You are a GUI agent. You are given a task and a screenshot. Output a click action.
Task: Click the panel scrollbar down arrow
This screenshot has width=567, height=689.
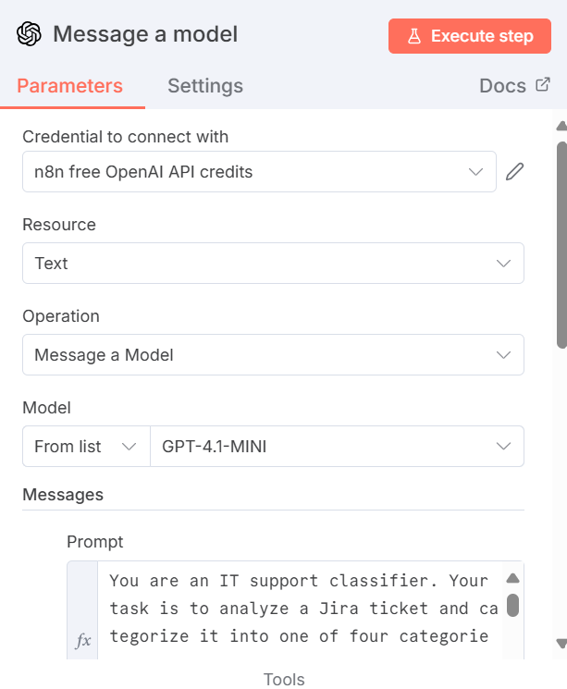pyautogui.click(x=561, y=644)
